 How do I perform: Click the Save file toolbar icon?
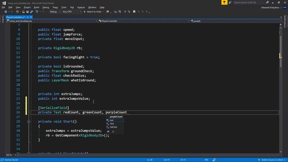point(27,12)
